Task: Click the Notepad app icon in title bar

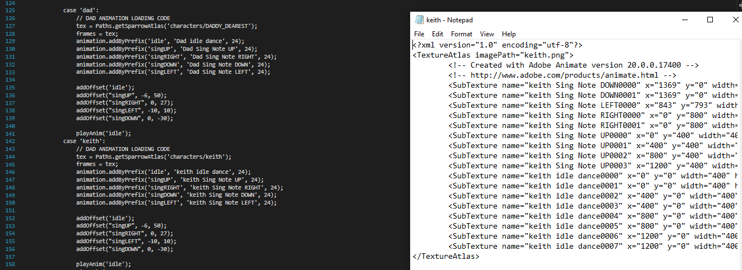Action: (419, 20)
